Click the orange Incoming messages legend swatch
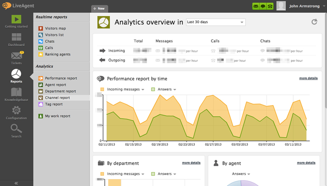Viewport: 327px width, 186px height. (102, 89)
